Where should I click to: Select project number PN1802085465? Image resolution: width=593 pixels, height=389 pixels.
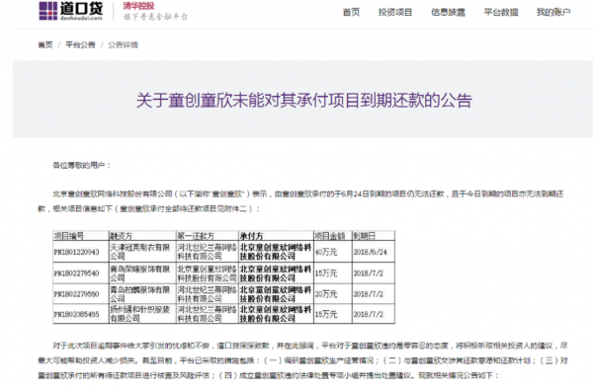(x=76, y=314)
